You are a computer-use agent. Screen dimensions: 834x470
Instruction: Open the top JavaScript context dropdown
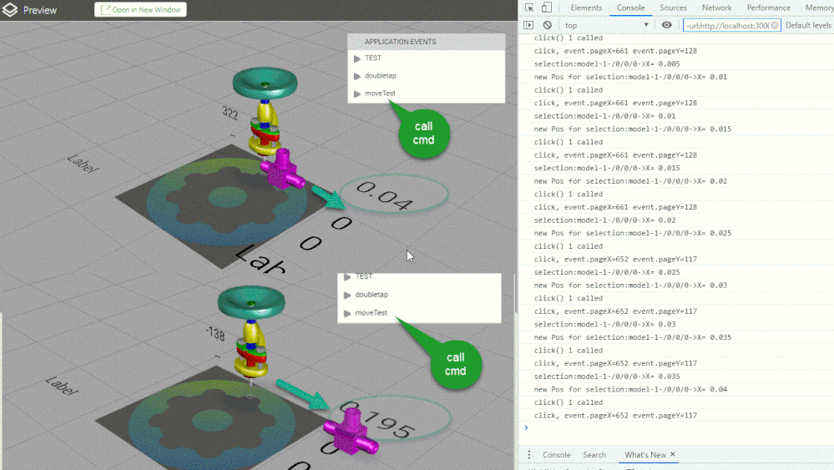[607, 25]
